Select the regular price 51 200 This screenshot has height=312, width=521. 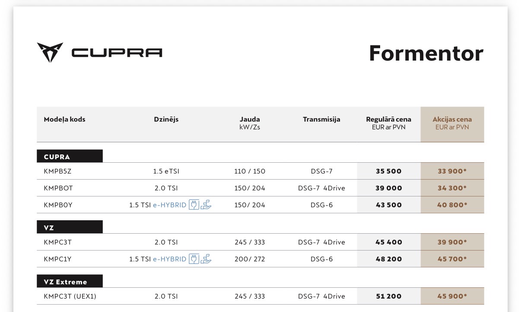point(388,296)
